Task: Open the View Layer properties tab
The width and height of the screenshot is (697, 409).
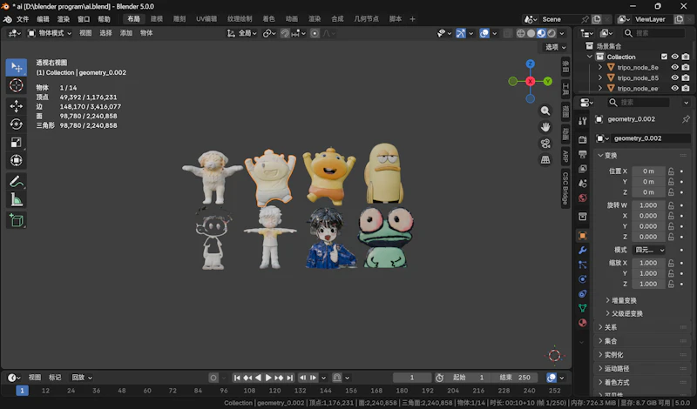Action: [x=582, y=169]
